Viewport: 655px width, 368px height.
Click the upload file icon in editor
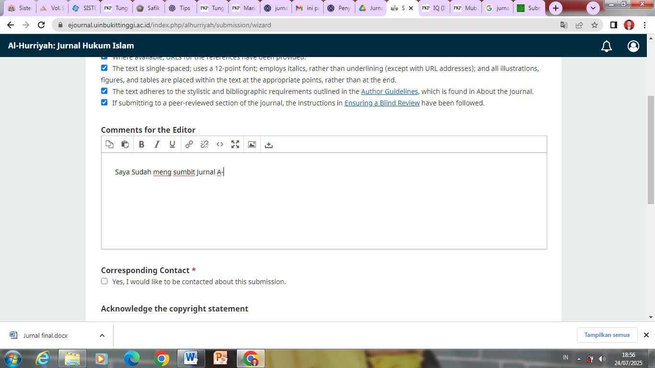(x=269, y=145)
